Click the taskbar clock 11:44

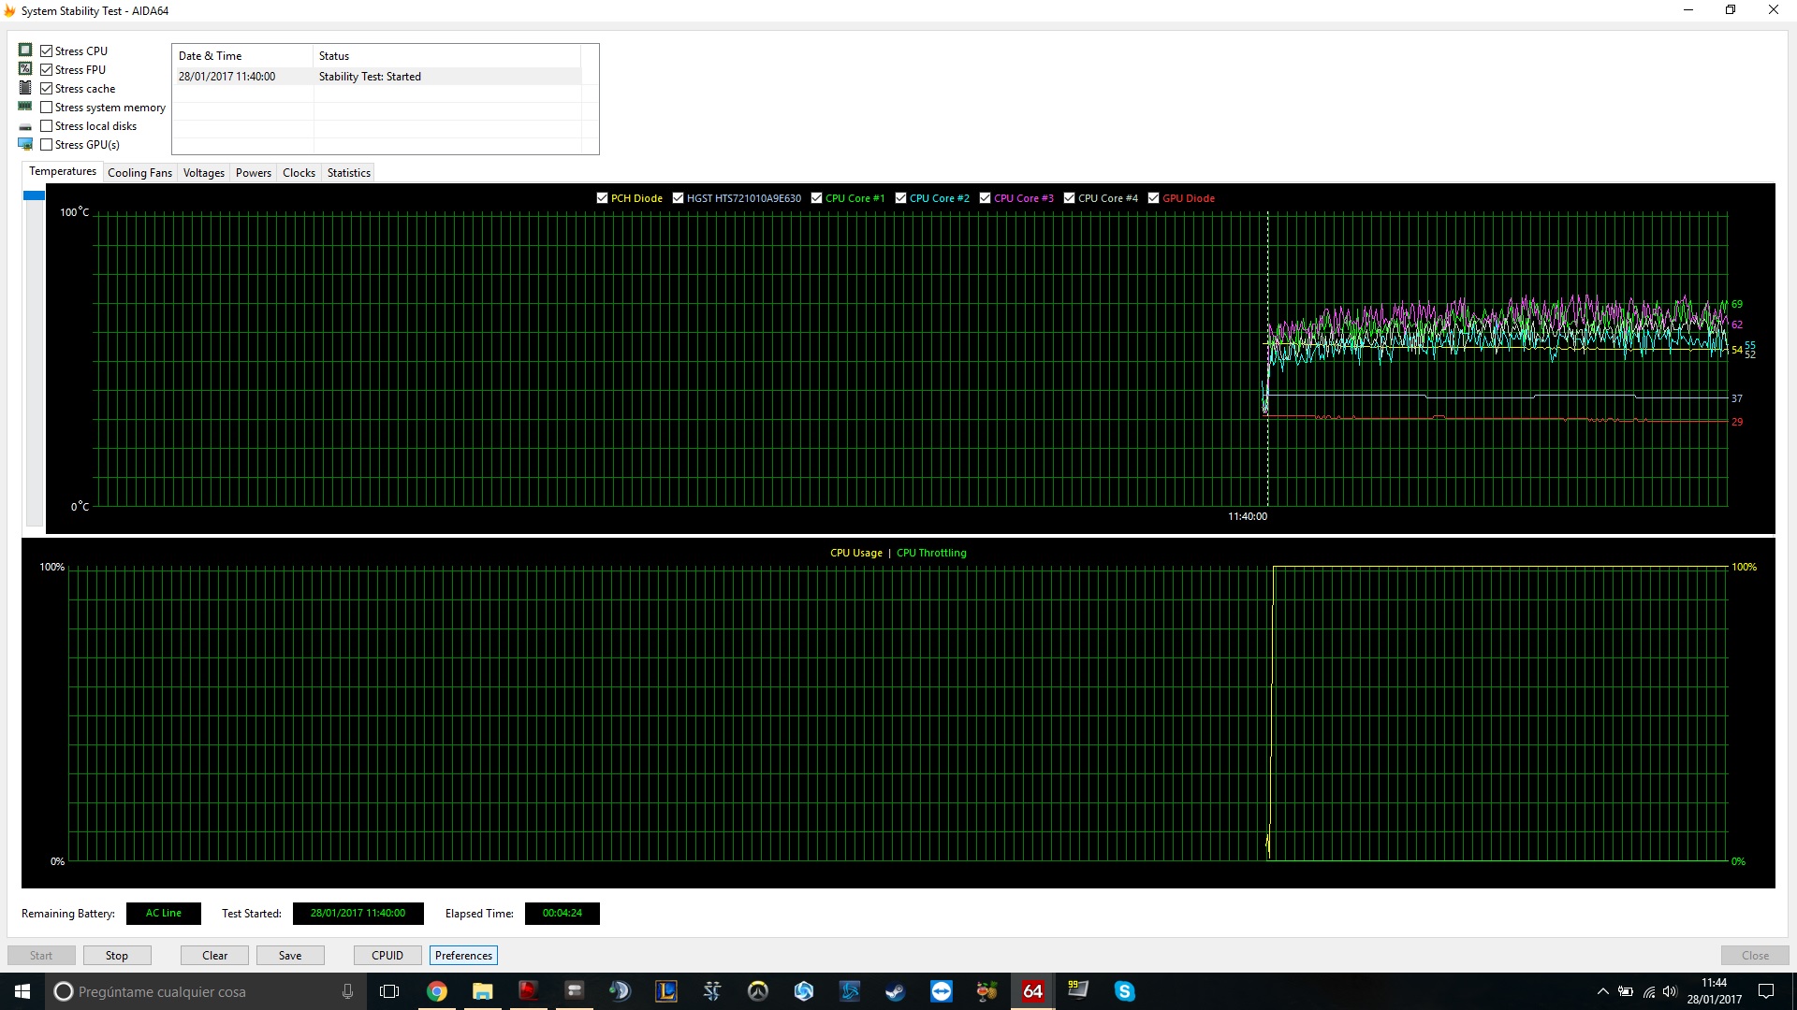click(x=1715, y=991)
